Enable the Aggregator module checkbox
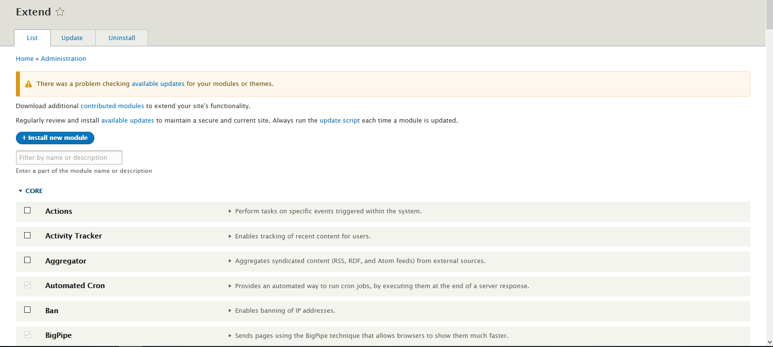773x347 pixels. [27, 260]
